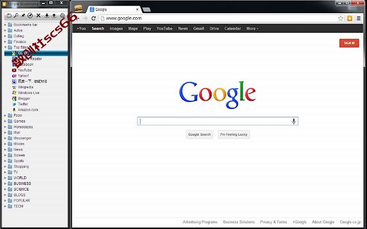Expand the Autos folder arrow
367x229 pixels.
(5, 30)
